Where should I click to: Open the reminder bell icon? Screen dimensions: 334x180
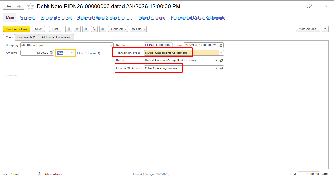[86, 29]
